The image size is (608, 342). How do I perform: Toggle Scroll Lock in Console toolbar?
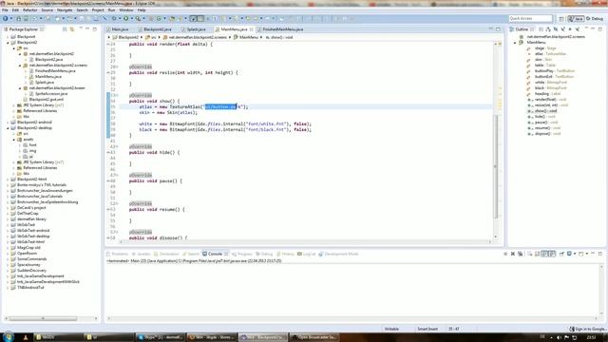point(537,254)
